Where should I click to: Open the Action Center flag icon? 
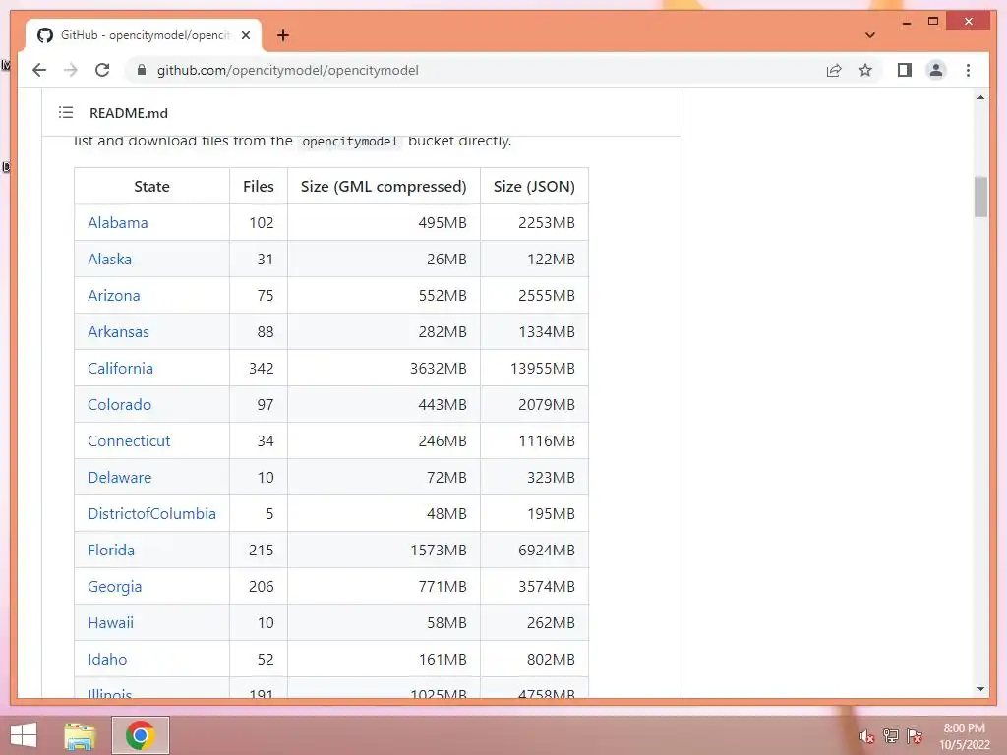tap(915, 736)
